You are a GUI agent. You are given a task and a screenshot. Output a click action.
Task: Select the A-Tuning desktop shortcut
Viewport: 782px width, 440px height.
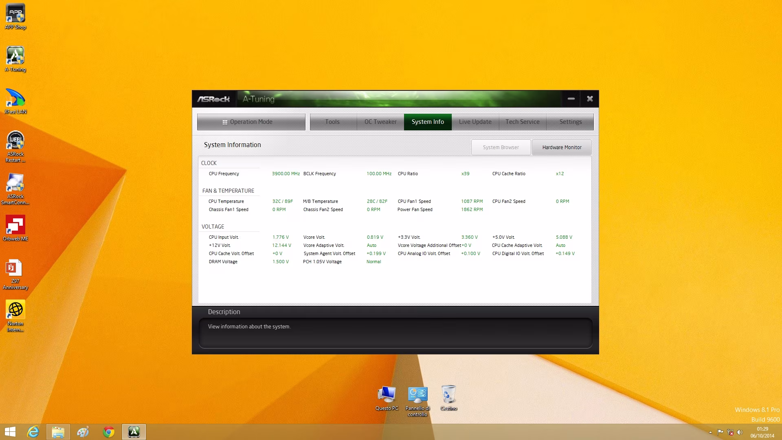click(15, 59)
